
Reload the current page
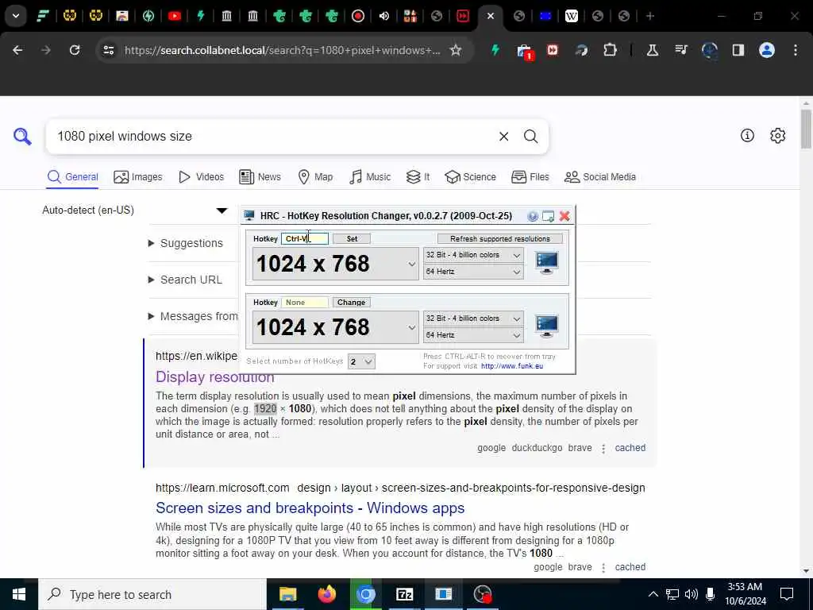(75, 50)
